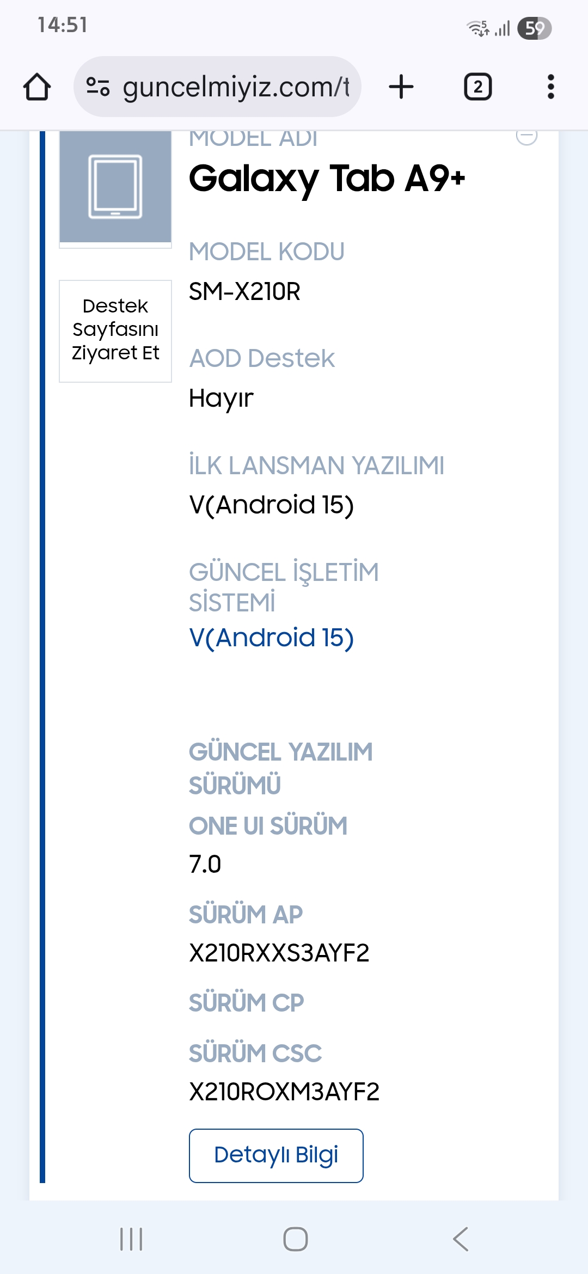Go back with Android back arrow
Viewport: 588px width, 1274px height.
click(x=461, y=1239)
